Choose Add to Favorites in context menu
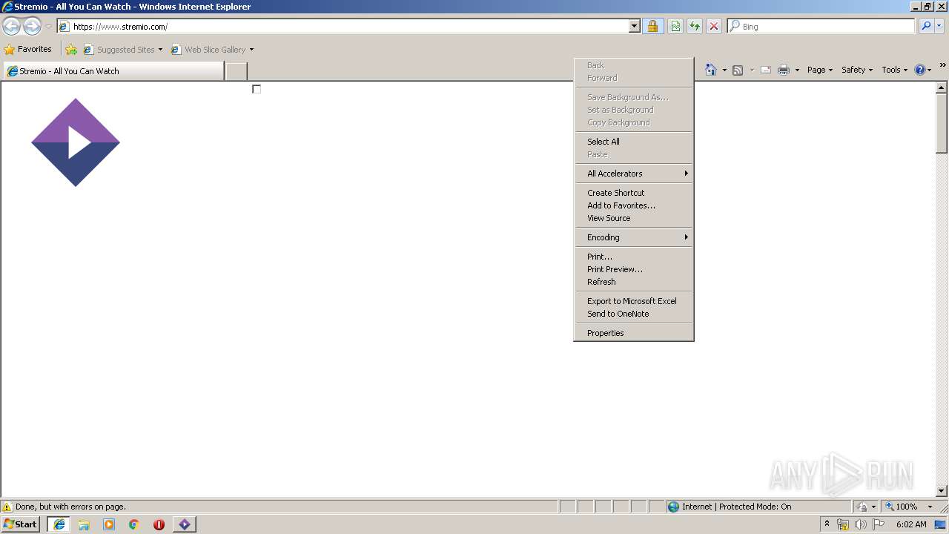Image resolution: width=949 pixels, height=534 pixels. (x=634, y=205)
